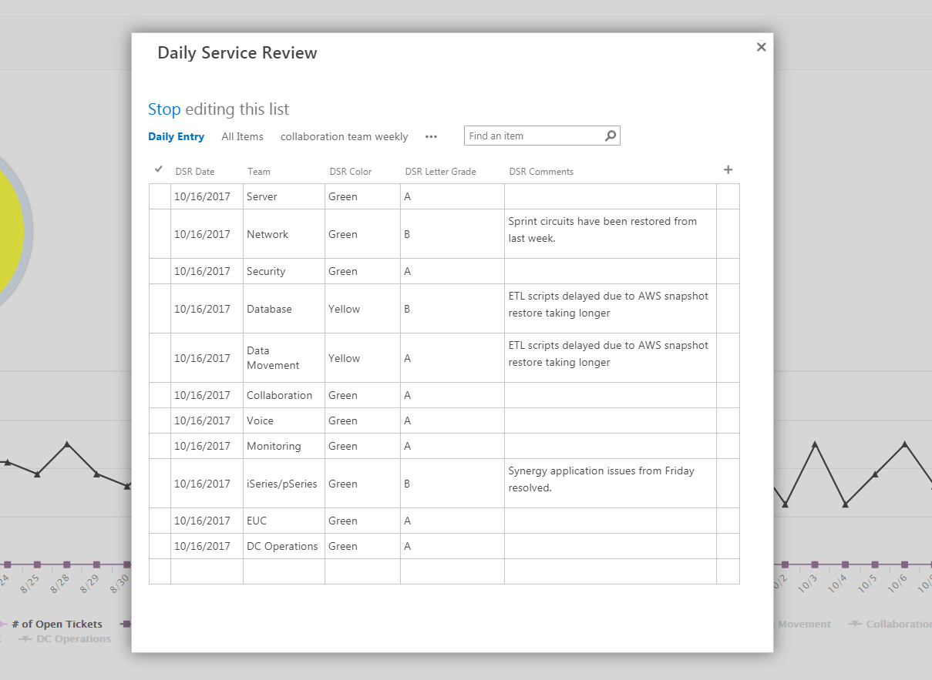Screen dimensions: 932x680
Task: Edit the Sprint circuits comment for Network
Action: pos(609,229)
